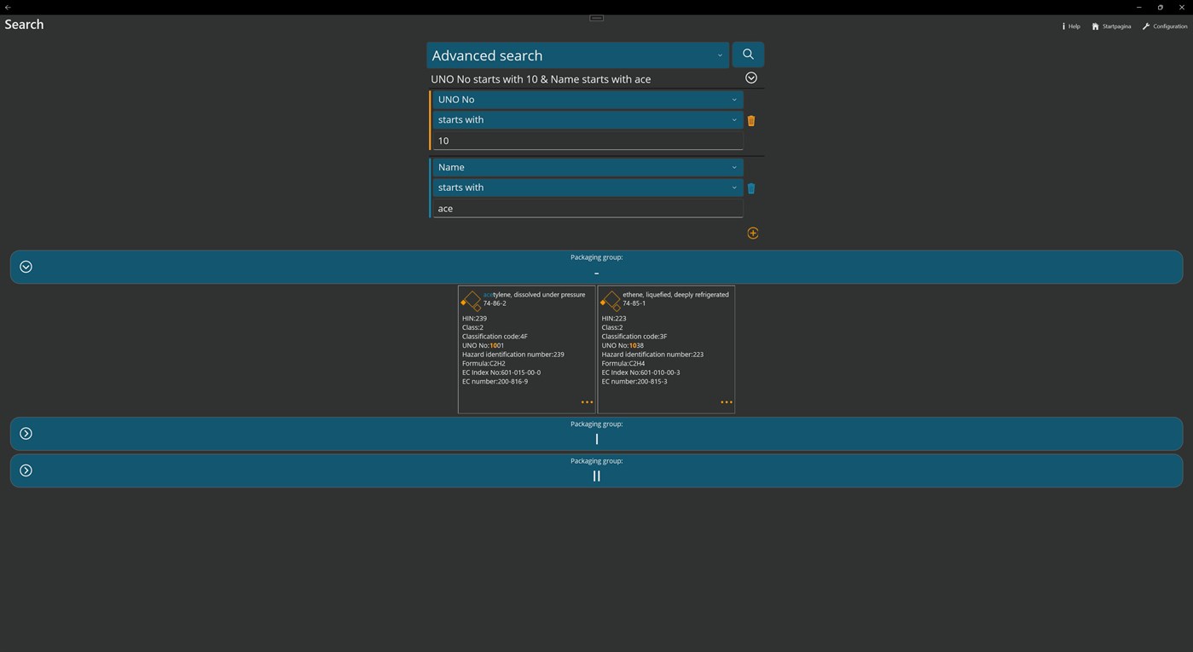The image size is (1193, 652).
Task: Click EC number:200-816-9 text
Action: point(495,381)
